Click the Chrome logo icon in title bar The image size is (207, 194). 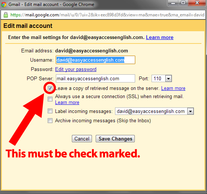pos(4,4)
